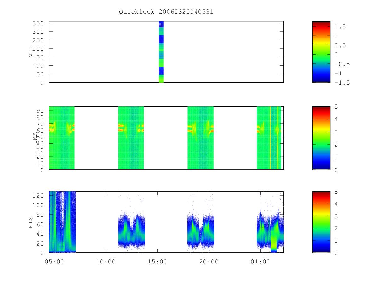Click the 05:00 time axis label

coord(54,262)
